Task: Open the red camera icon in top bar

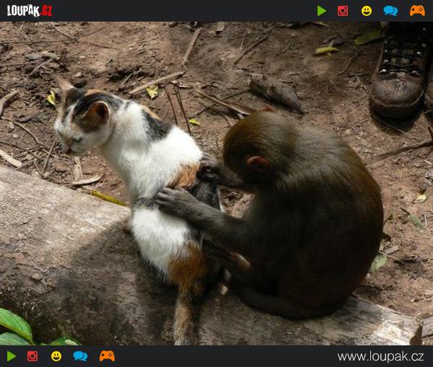Action: pyautogui.click(x=343, y=11)
